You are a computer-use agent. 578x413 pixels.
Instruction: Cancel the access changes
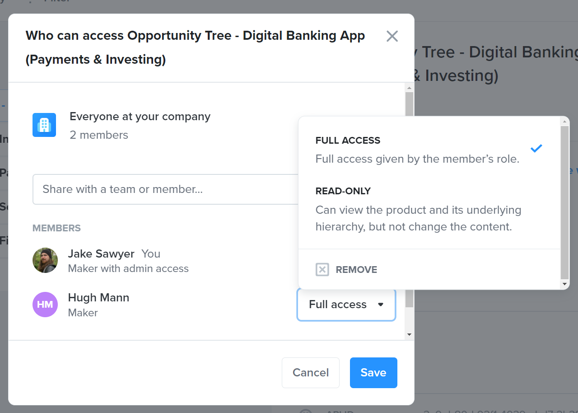click(310, 372)
